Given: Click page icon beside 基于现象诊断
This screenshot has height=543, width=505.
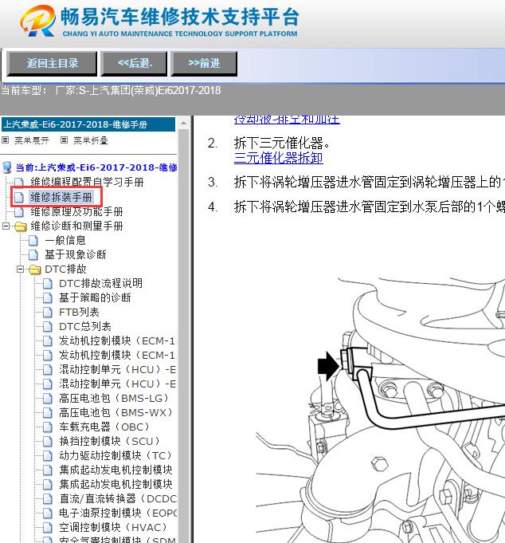Looking at the screenshot, I should coord(33,255).
